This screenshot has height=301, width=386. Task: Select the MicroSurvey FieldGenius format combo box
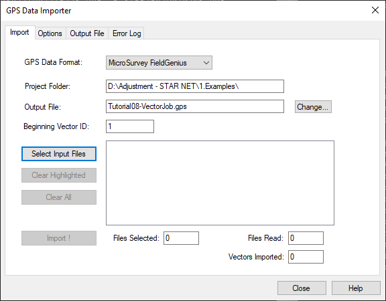click(159, 63)
